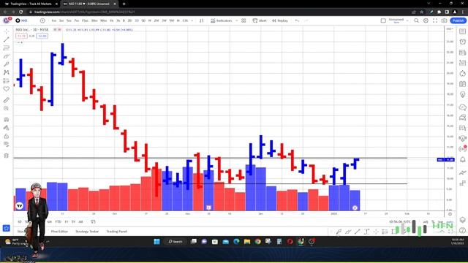Collapse the chart legend arrow

coord(20,42)
